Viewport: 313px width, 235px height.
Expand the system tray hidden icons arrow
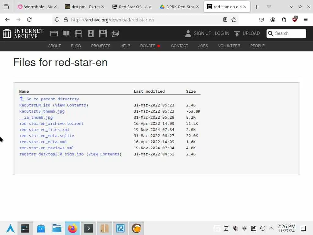[271, 228]
